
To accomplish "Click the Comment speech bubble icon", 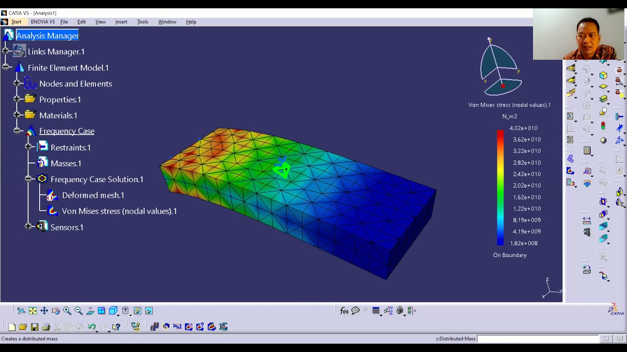I will [x=356, y=310].
